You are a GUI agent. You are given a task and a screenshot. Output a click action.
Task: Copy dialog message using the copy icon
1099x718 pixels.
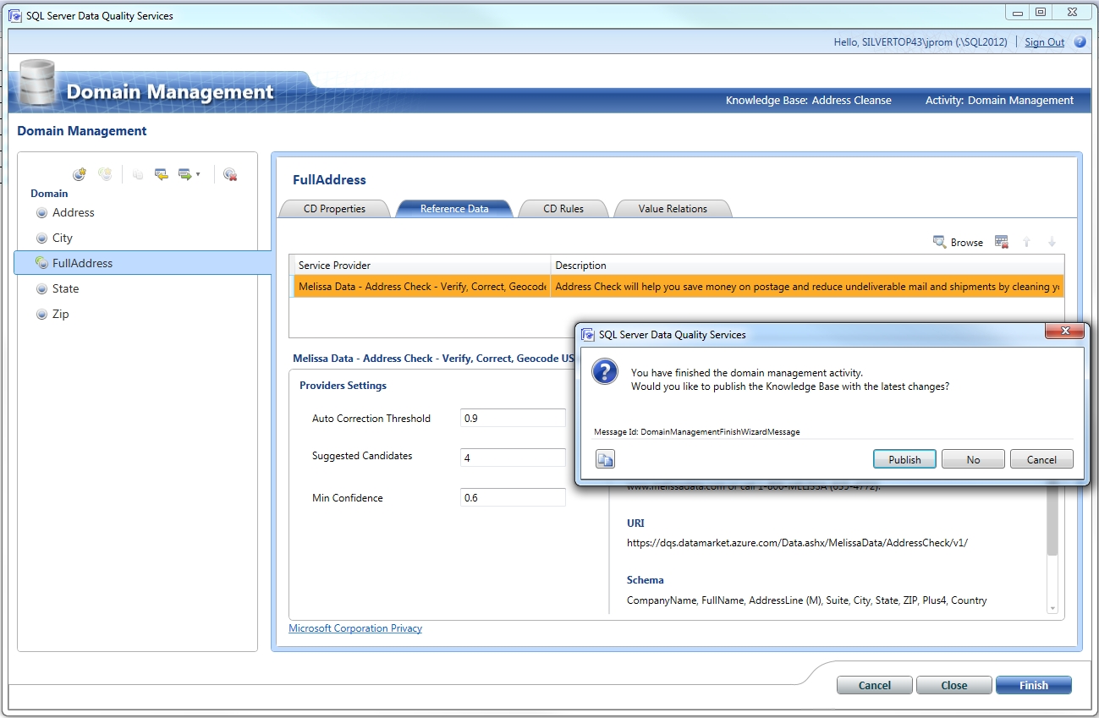coord(605,459)
